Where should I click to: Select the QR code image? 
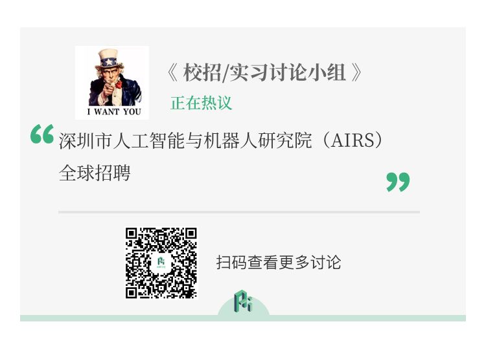(161, 263)
